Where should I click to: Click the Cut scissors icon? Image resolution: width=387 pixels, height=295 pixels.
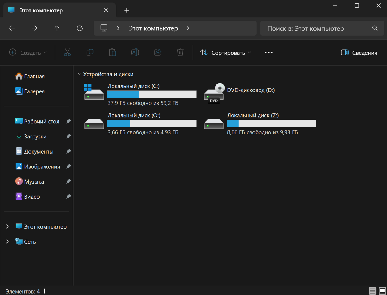click(x=67, y=53)
